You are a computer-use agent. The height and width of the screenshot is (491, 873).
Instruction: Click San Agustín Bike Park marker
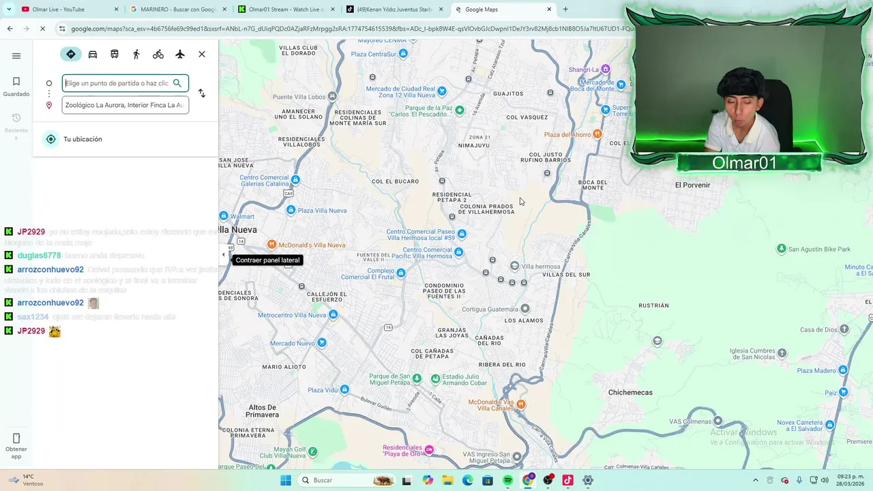click(782, 249)
